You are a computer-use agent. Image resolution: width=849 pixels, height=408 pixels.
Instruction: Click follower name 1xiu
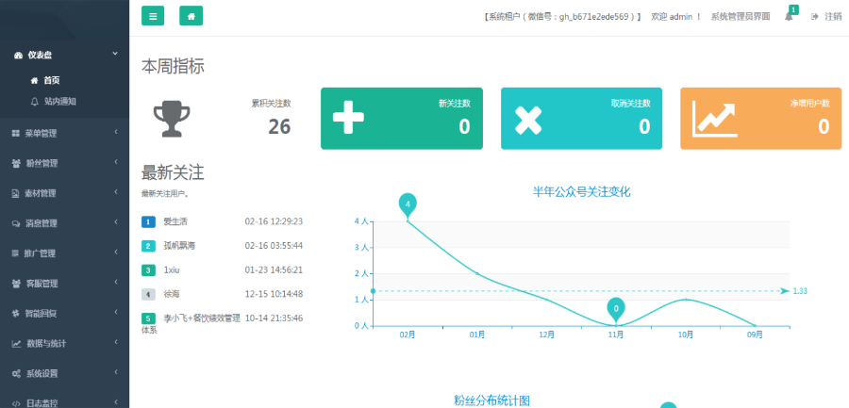(173, 269)
